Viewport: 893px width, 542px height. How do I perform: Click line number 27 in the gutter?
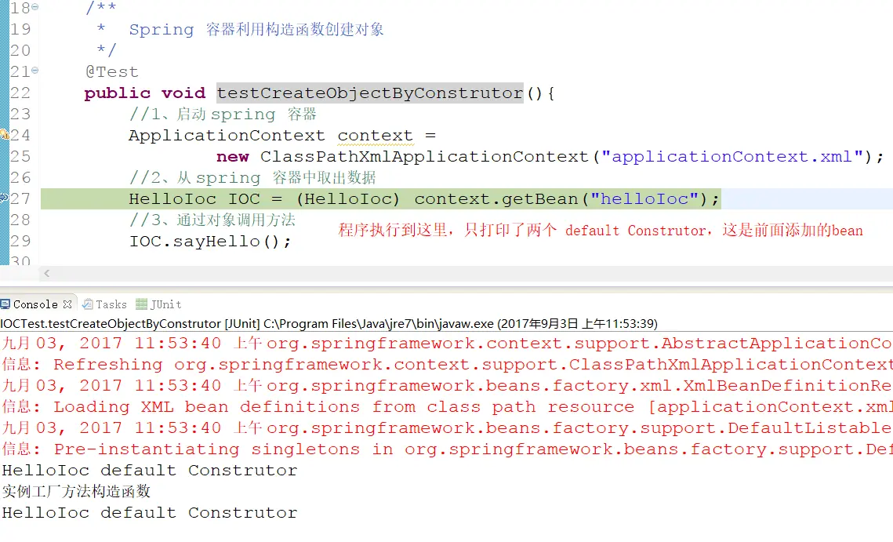pos(20,198)
